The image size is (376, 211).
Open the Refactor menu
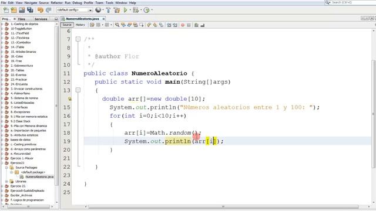coord(56,3)
